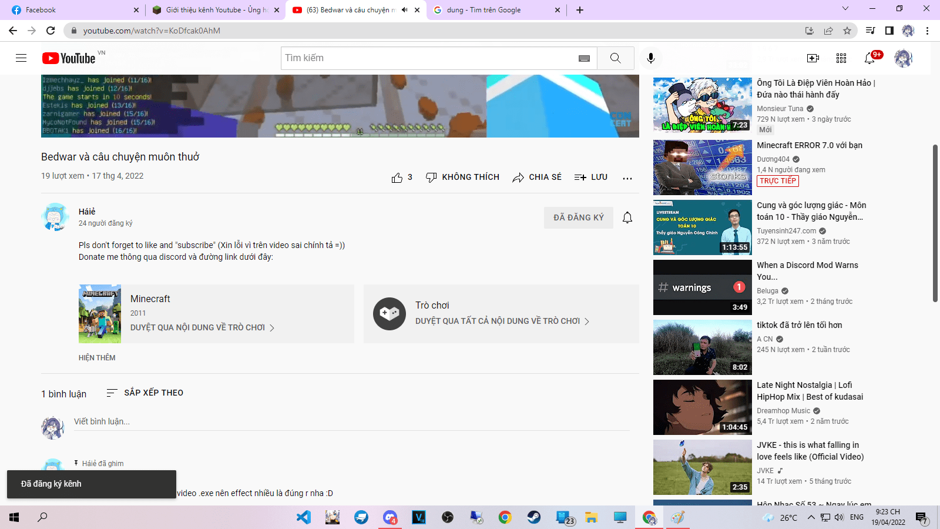This screenshot has width=940, height=529.
Task: Share this page from the address bar
Action: point(828,31)
